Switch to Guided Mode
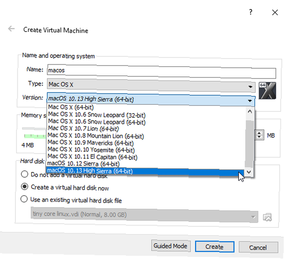 point(170,246)
